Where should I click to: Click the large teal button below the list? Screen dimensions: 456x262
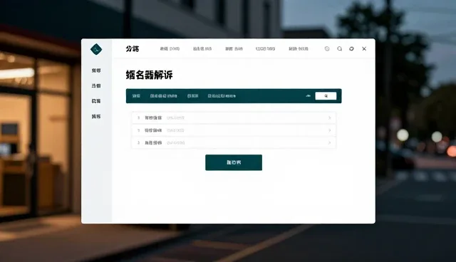click(234, 162)
